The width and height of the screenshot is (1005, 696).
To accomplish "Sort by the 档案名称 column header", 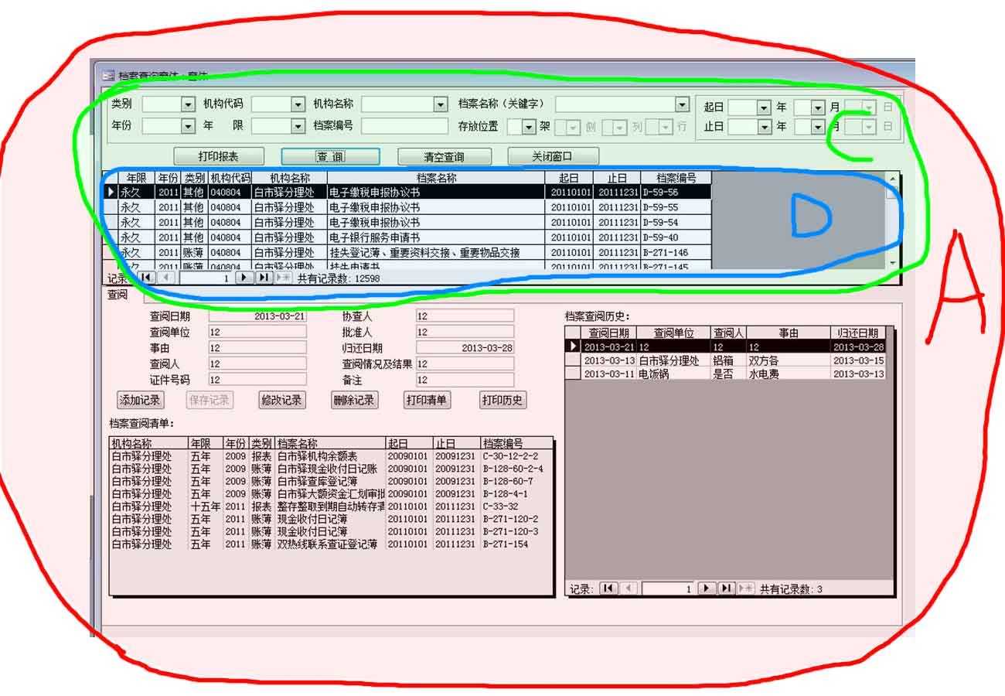I will click(436, 179).
